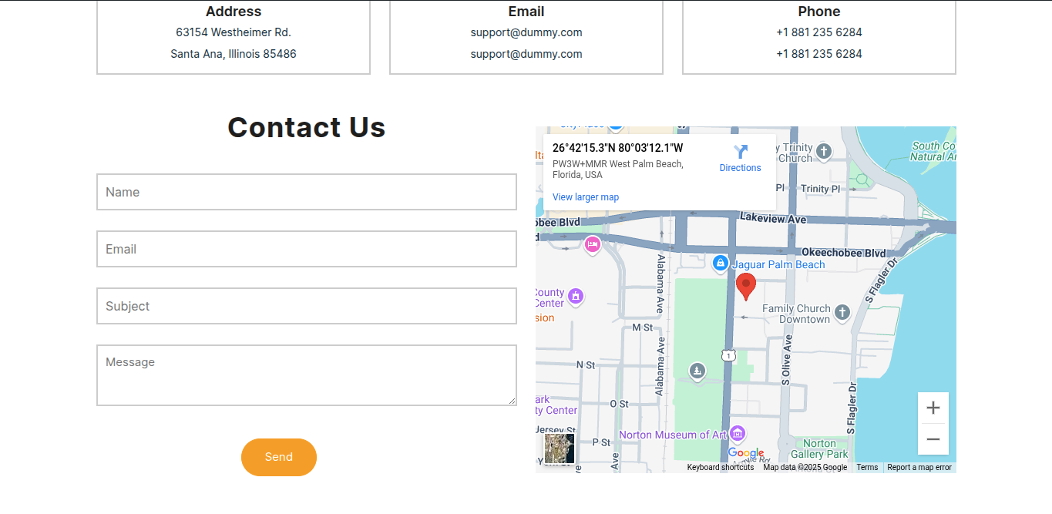This screenshot has width=1052, height=514.
Task: Click the US Route 1 shield
Action: coord(729,355)
